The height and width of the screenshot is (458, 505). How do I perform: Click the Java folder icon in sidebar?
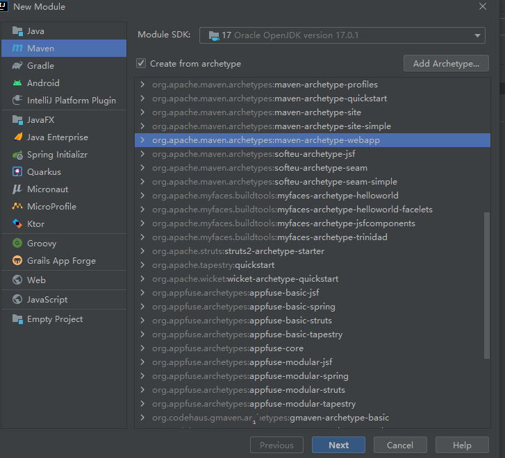[x=17, y=31]
